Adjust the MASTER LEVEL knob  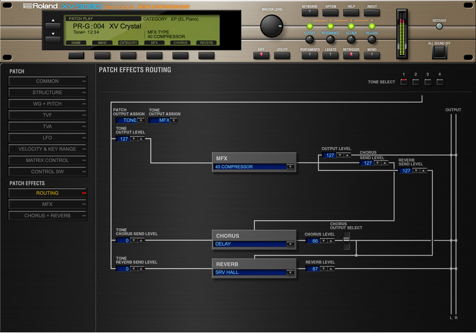tap(272, 26)
